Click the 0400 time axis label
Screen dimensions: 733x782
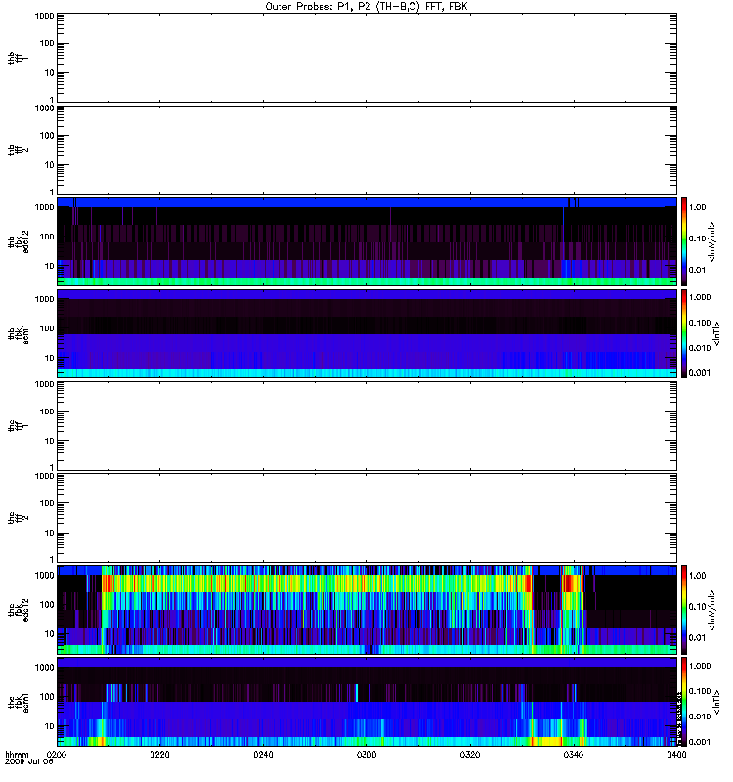676,754
